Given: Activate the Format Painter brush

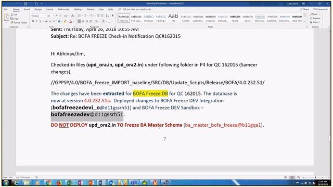Looking at the screenshot, I should pos(19,22).
